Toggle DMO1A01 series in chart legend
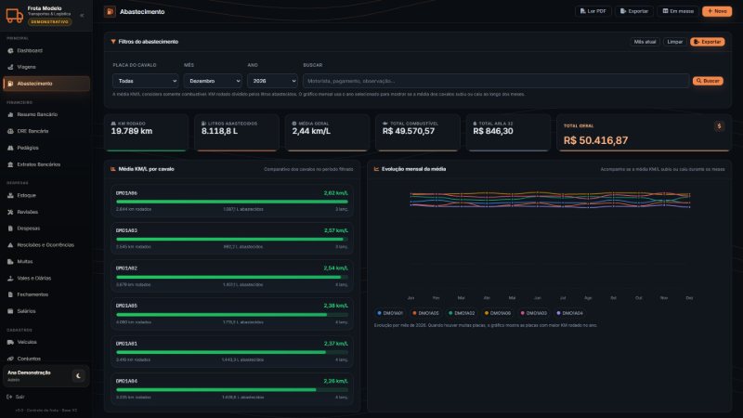 pos(390,313)
